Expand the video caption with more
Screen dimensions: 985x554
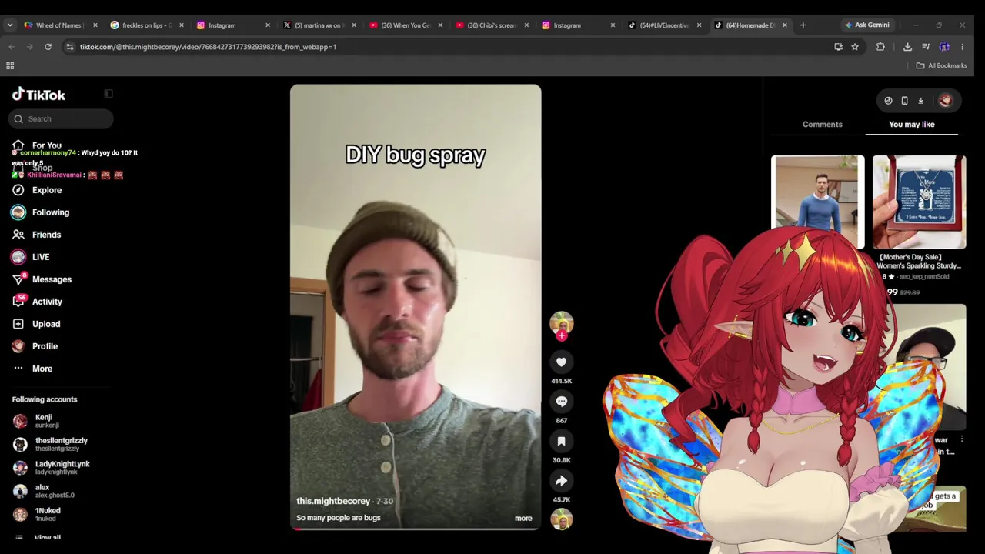click(x=523, y=518)
